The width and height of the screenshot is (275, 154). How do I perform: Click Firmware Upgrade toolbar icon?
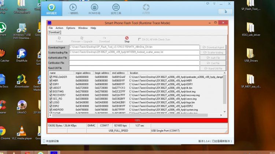[82, 40]
